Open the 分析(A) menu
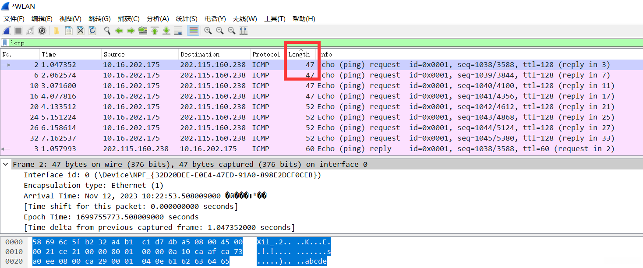The height and width of the screenshot is (268, 643). pyautogui.click(x=158, y=19)
